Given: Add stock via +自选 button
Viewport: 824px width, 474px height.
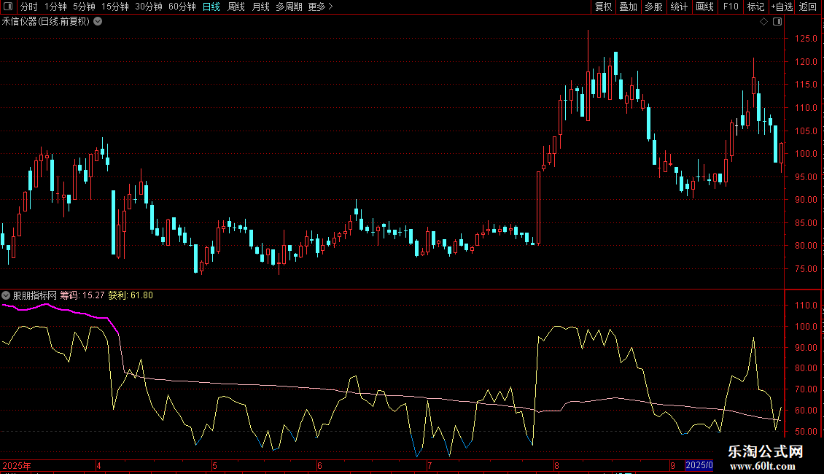Looking at the screenshot, I should point(782,7).
